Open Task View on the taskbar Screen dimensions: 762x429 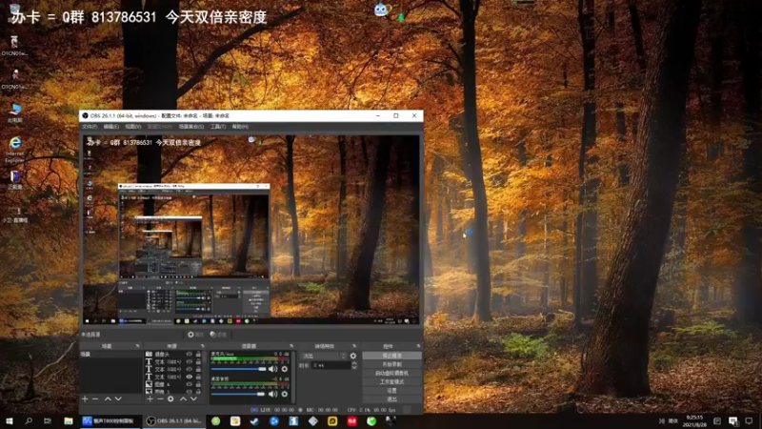tap(47, 421)
